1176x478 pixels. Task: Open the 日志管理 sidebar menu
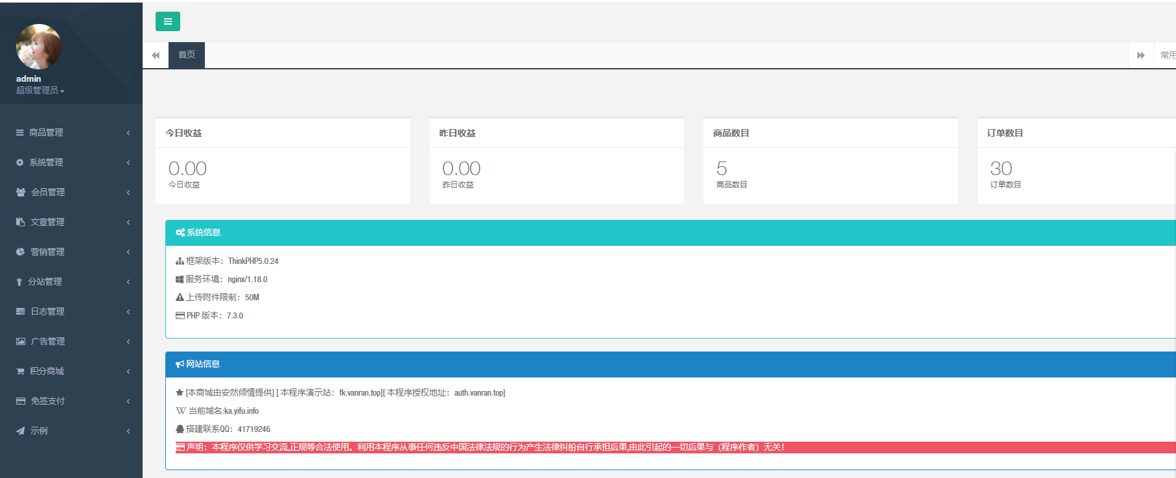[47, 311]
